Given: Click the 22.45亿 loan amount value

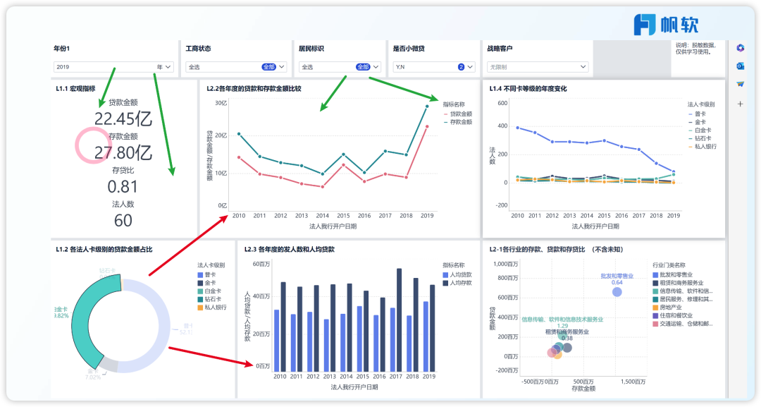Looking at the screenshot, I should coord(123,119).
